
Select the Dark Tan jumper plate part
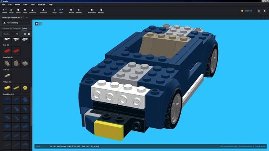[x=25, y=63]
